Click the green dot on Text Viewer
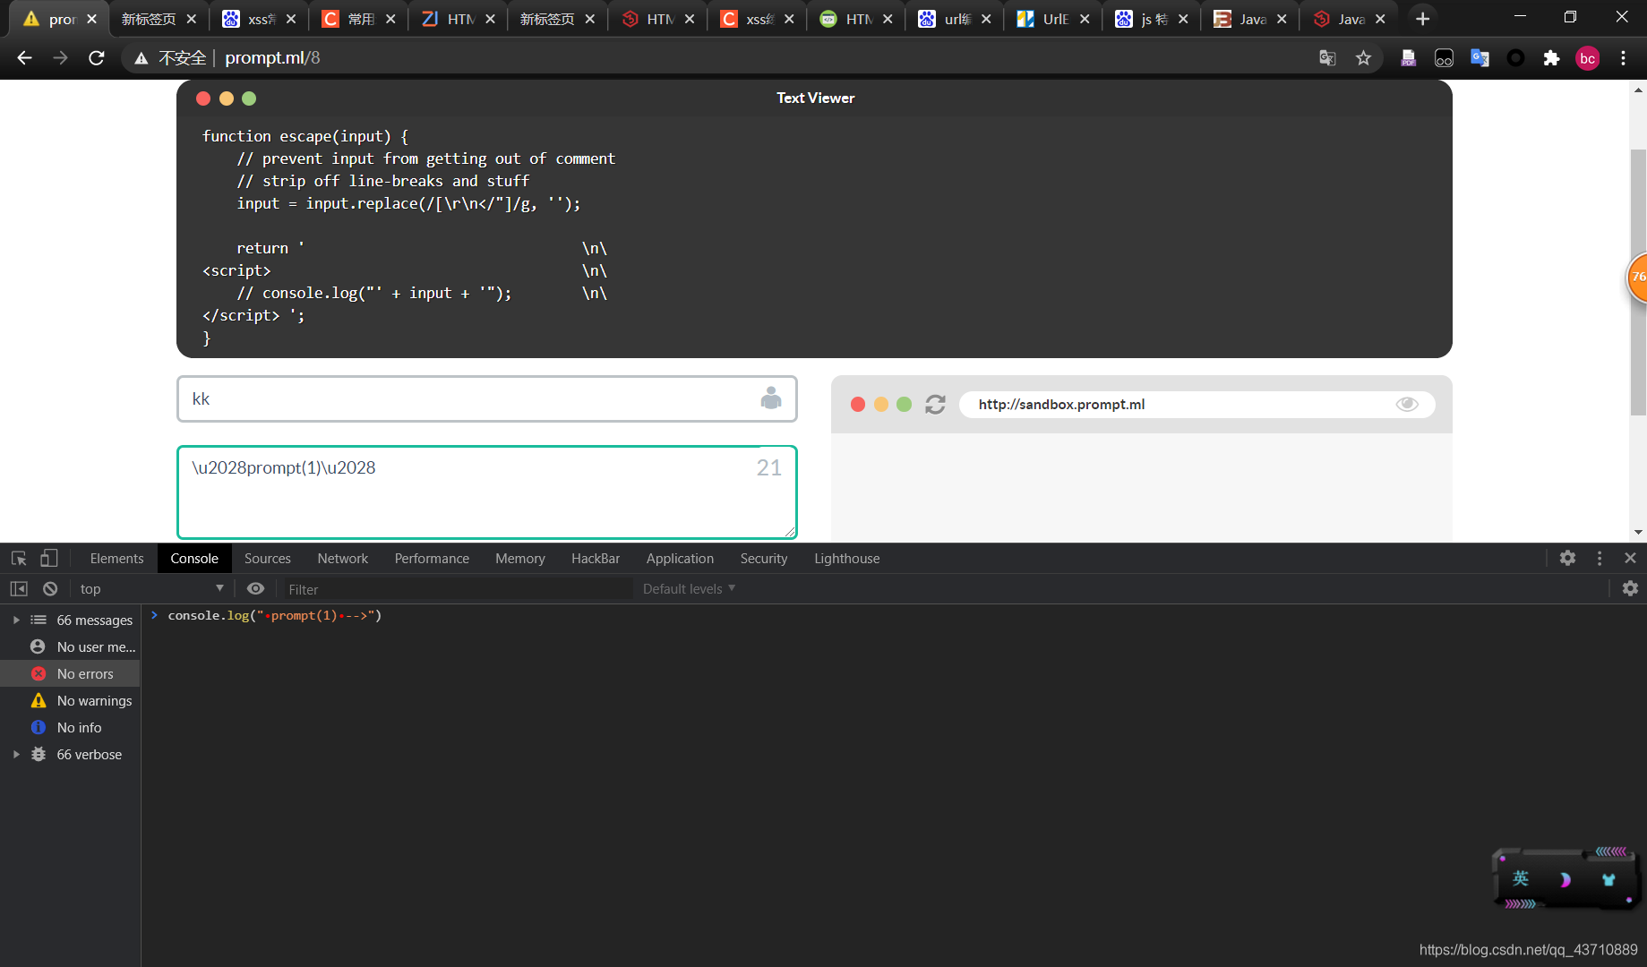This screenshot has width=1647, height=967. [249, 98]
